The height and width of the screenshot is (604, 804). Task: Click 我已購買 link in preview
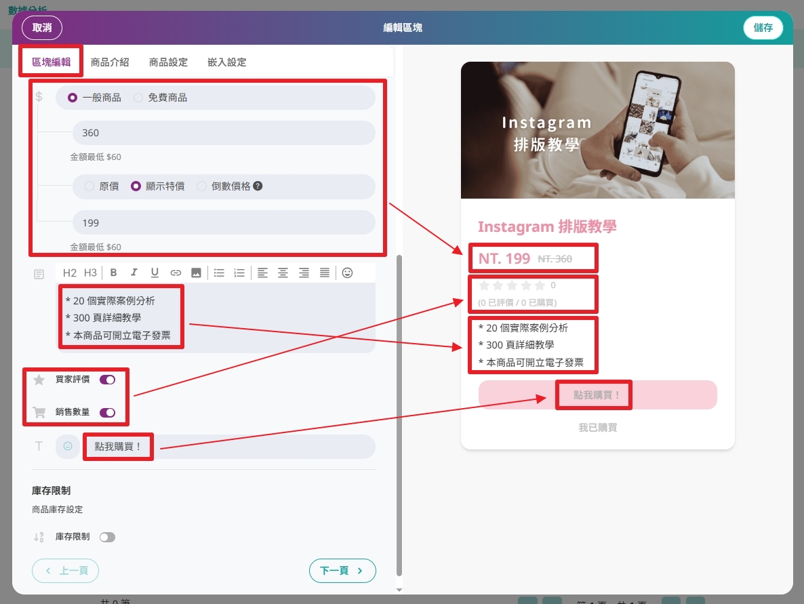point(598,428)
